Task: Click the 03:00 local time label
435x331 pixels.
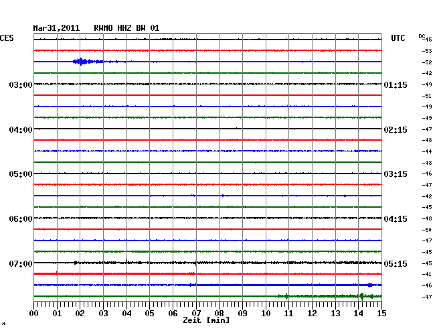Action: (x=21, y=84)
